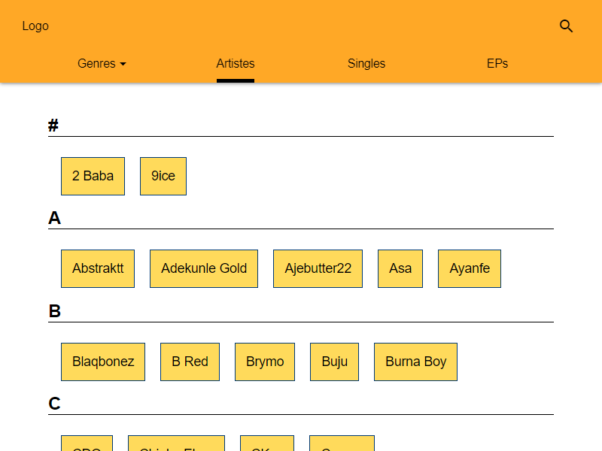
Task: Open the search magnifier icon
Action: pyautogui.click(x=566, y=26)
